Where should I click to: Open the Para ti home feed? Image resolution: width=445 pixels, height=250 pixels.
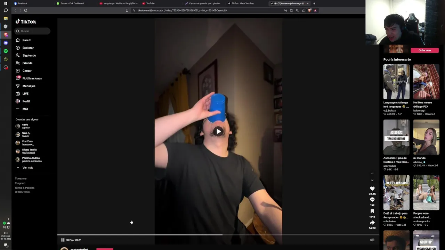[x=27, y=40]
